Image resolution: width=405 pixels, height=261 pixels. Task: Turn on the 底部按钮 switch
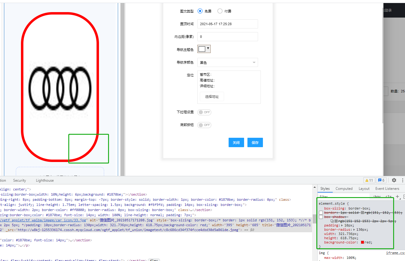204,125
